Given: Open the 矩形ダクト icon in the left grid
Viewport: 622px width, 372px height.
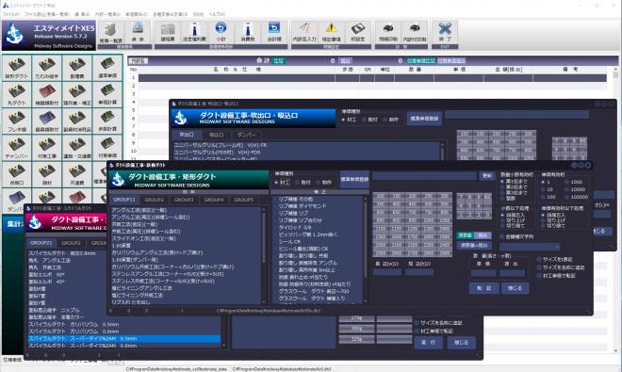Looking at the screenshot, I should pos(17,68).
